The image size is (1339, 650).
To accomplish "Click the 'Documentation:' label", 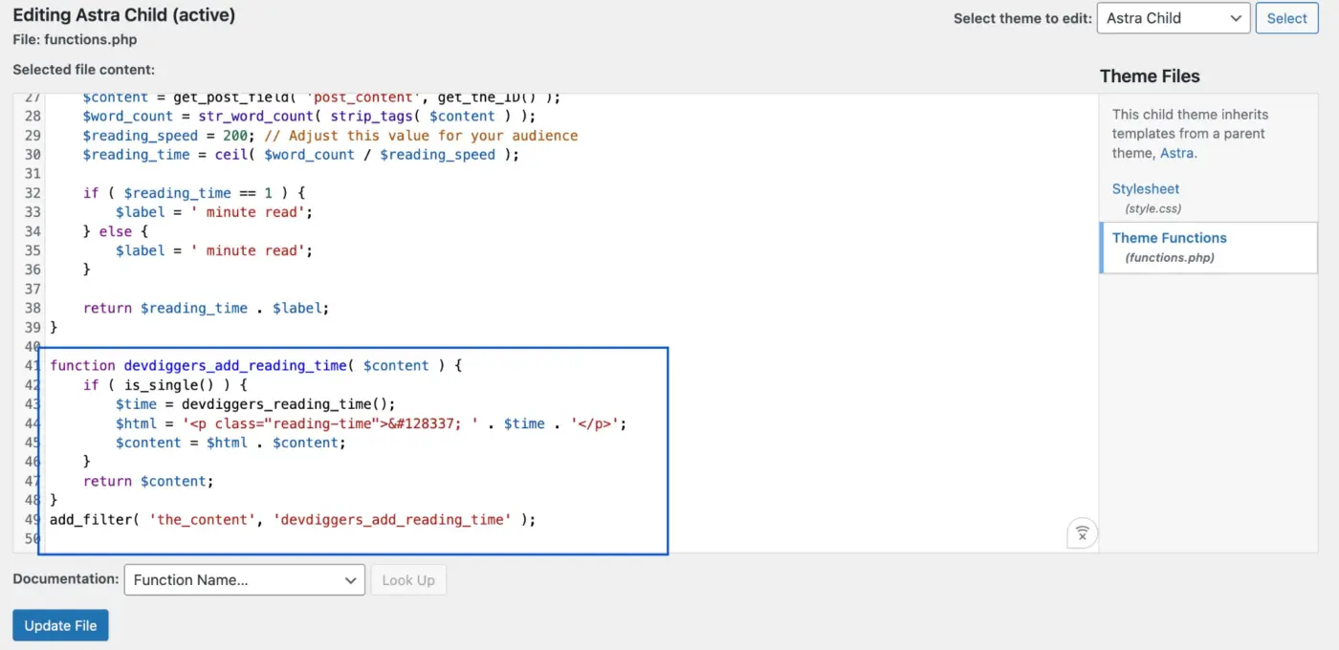I will point(66,579).
